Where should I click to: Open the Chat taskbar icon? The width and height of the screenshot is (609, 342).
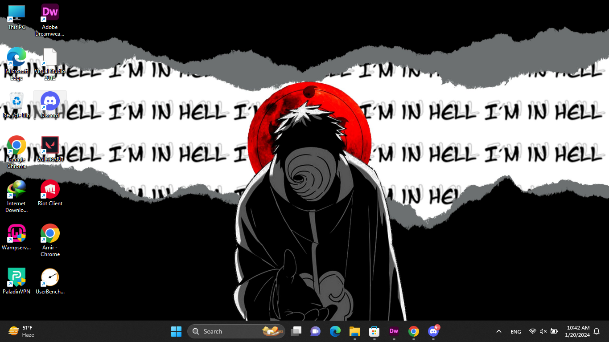316,331
